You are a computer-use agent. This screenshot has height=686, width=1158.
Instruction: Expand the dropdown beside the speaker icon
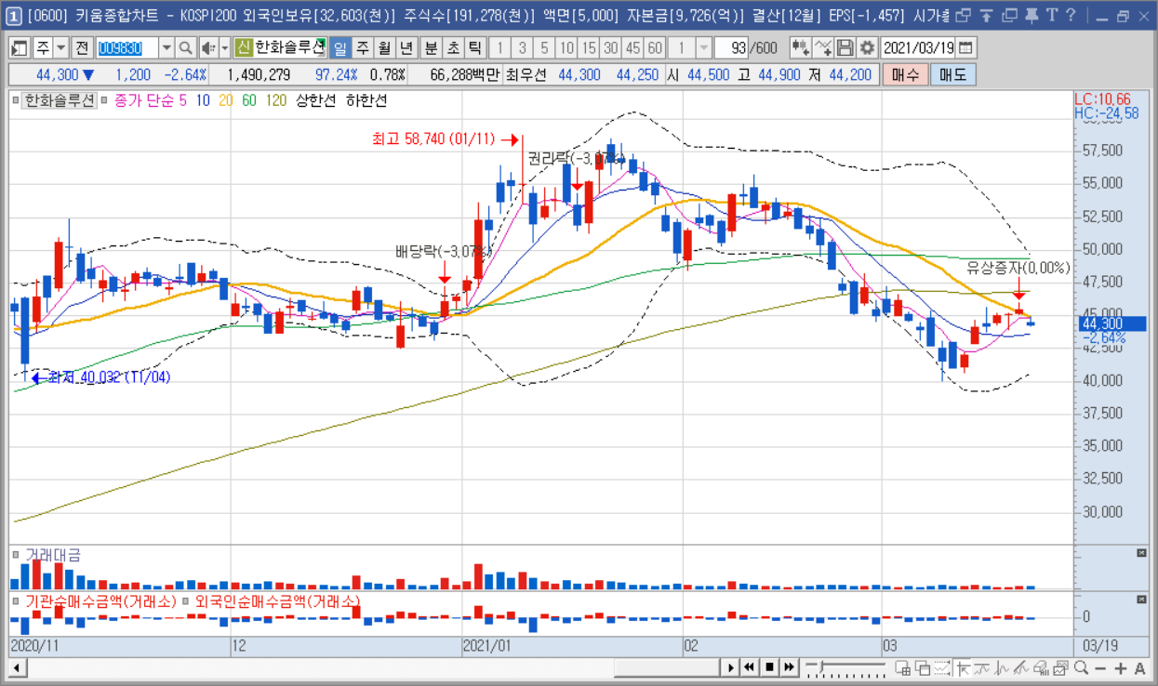pos(224,48)
